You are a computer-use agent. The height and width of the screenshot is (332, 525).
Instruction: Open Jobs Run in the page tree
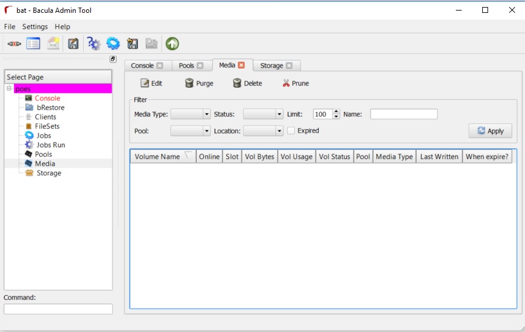50,145
